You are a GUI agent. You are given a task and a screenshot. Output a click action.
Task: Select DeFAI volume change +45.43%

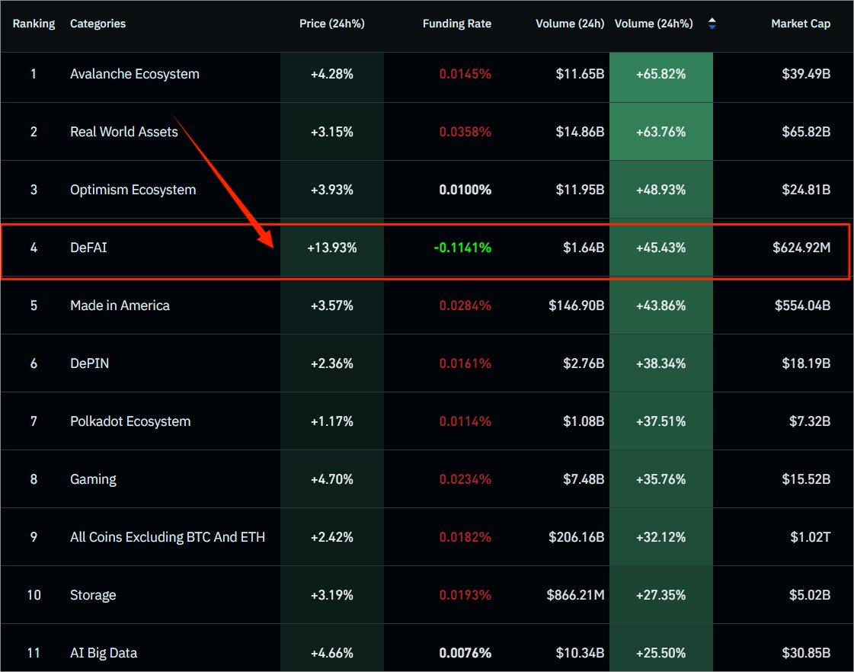click(x=660, y=248)
